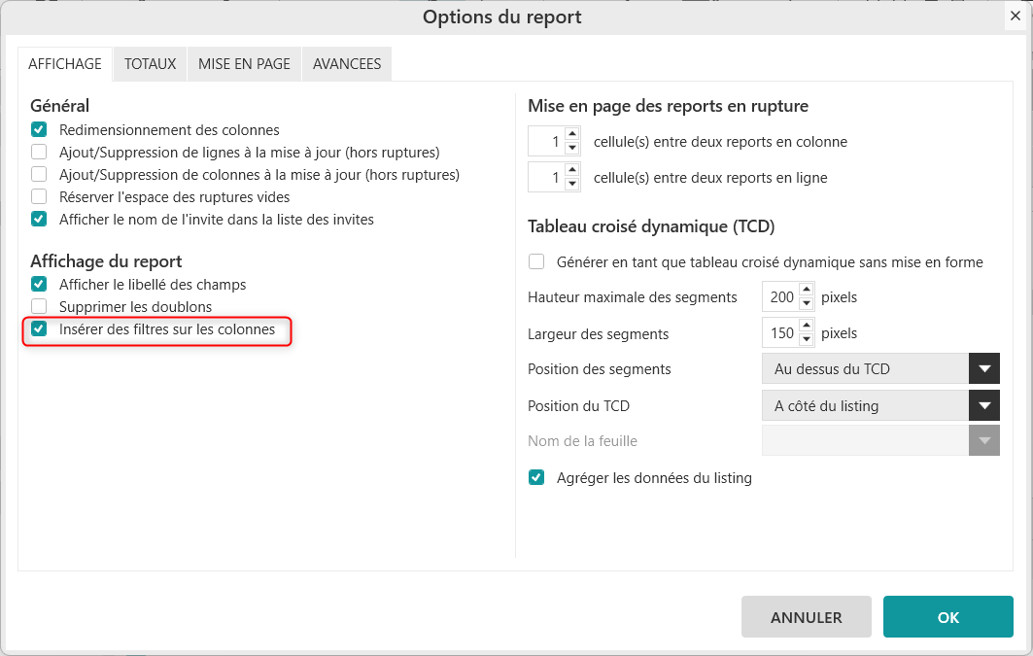Close the Options du report dialog
The image size is (1033, 656).
pos(1015,17)
